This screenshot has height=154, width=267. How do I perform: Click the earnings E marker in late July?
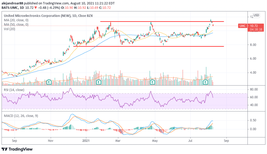(205, 82)
